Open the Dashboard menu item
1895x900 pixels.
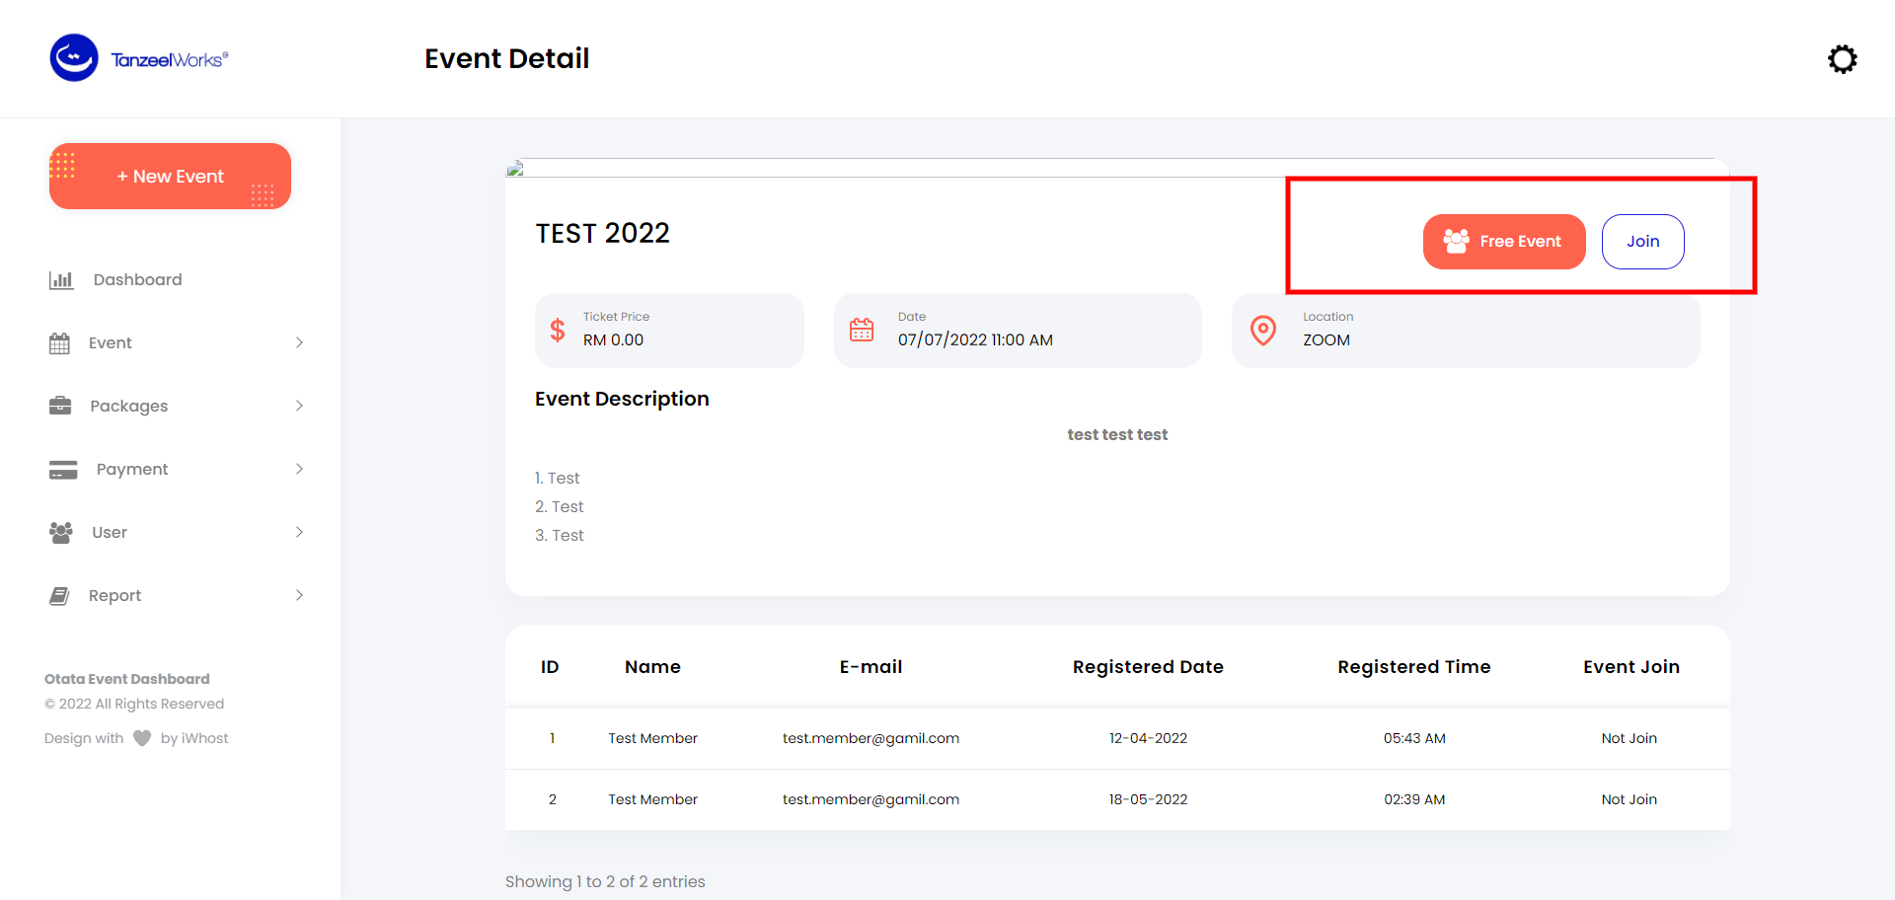pos(137,280)
